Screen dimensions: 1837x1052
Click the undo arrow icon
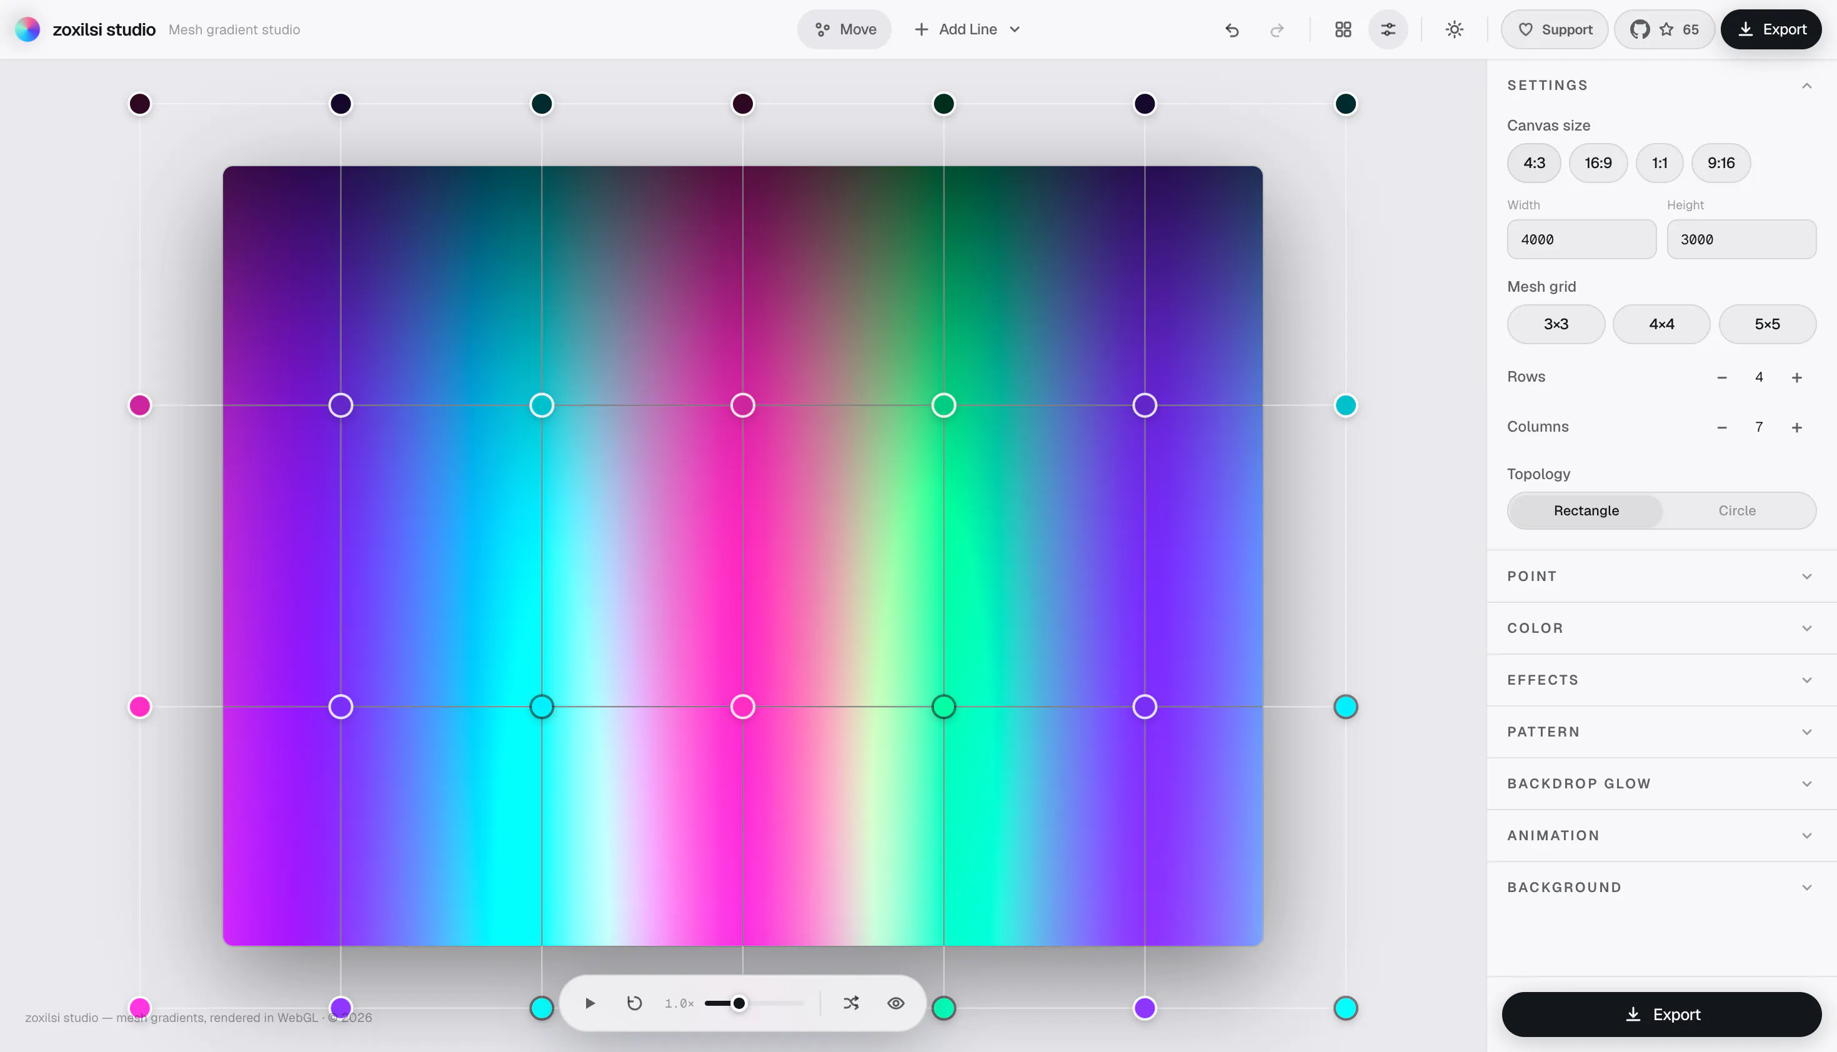(x=1232, y=29)
